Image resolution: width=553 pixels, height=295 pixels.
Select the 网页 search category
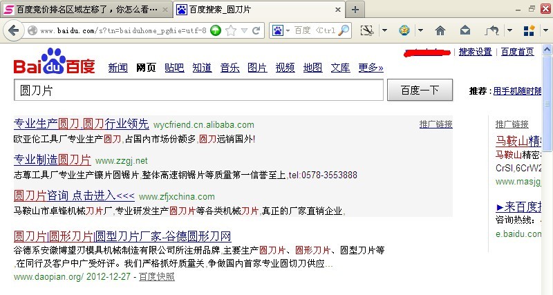[x=146, y=67]
